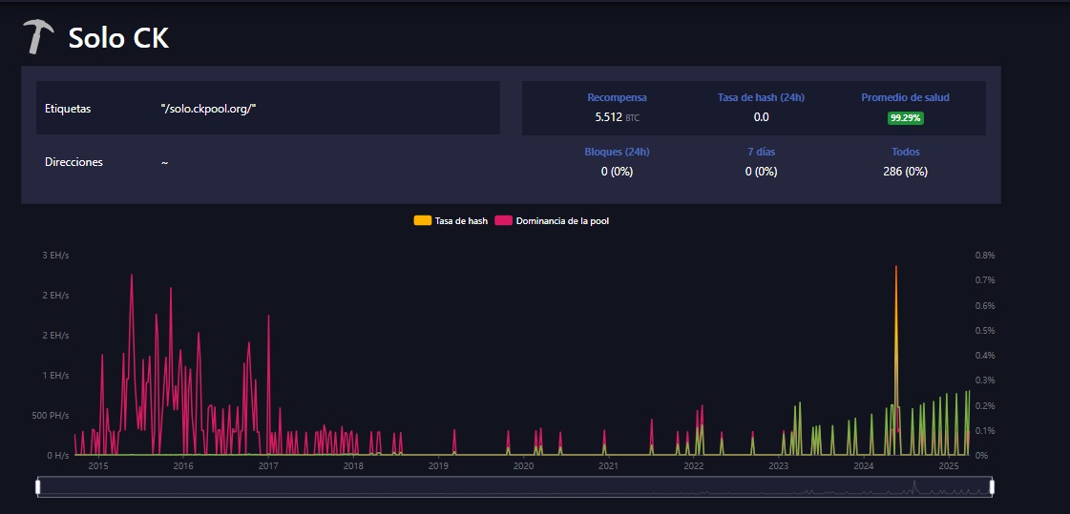Click the Tasa de hash (24h) header
Image resolution: width=1070 pixels, height=514 pixels.
[761, 97]
